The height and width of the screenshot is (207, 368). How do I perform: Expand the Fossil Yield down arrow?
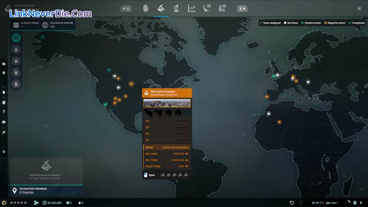187,166
